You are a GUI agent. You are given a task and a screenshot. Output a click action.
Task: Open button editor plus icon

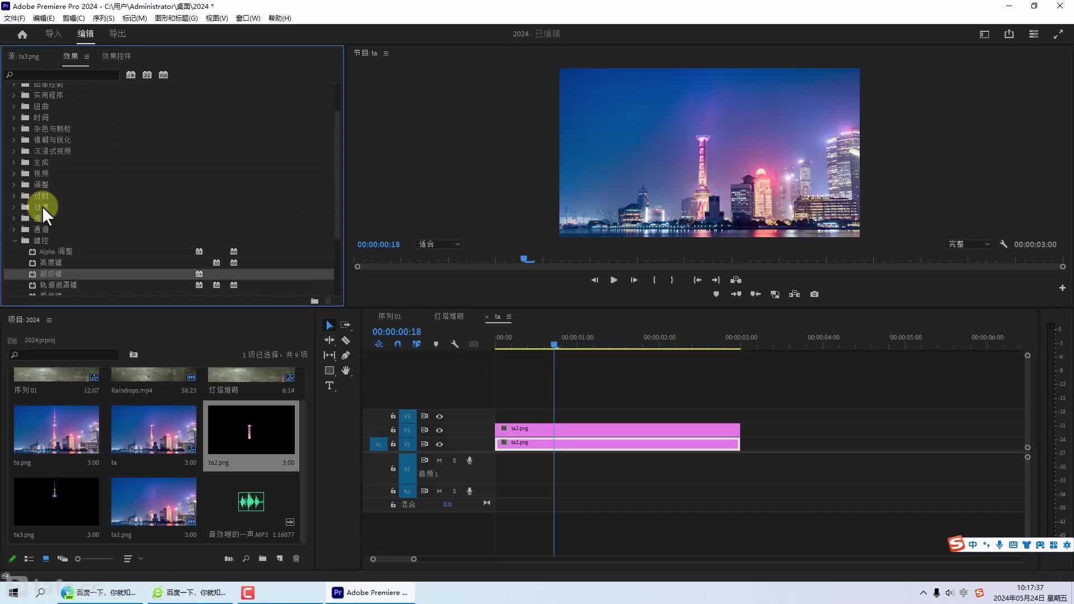(1062, 287)
